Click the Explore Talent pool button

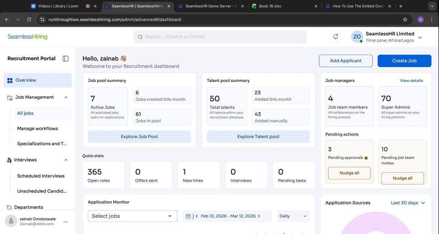click(x=258, y=137)
